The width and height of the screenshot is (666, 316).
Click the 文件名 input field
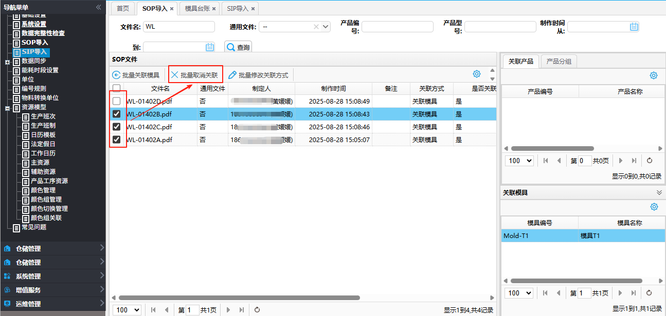point(178,27)
